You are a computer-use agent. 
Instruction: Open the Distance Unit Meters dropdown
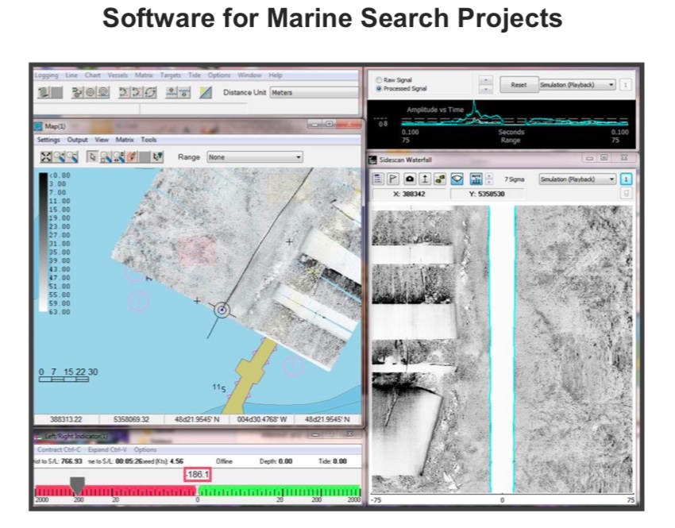pos(314,93)
